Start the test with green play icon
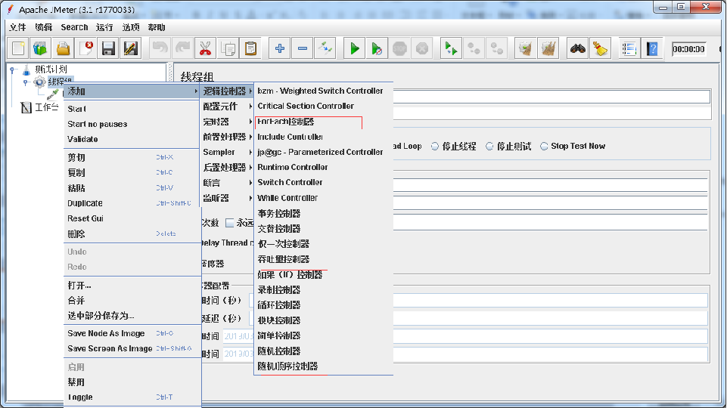 point(355,48)
